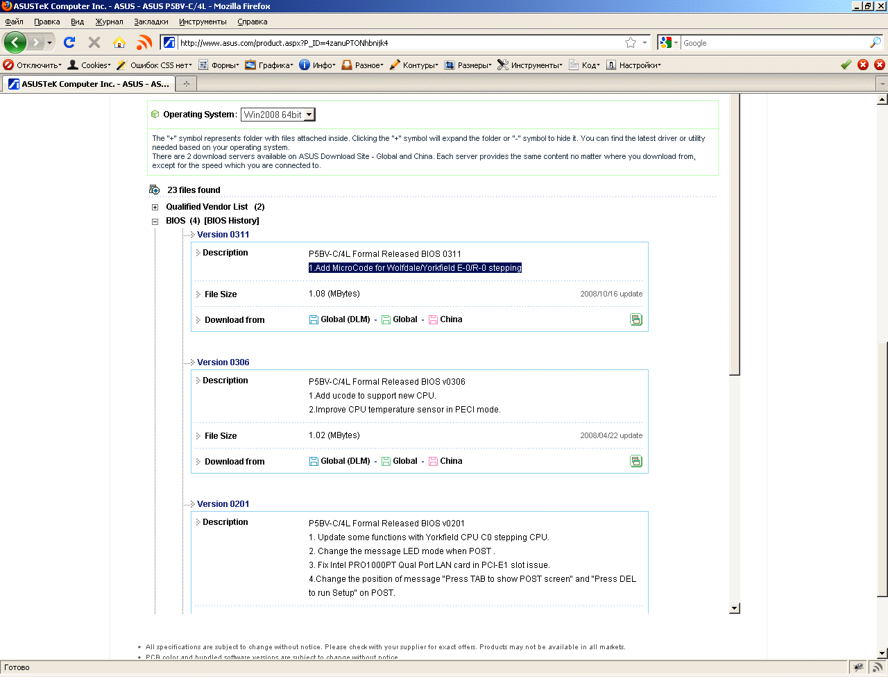This screenshot has width=888, height=677.
Task: Open the Инструменты developer toolbar dropdown
Action: (530, 65)
